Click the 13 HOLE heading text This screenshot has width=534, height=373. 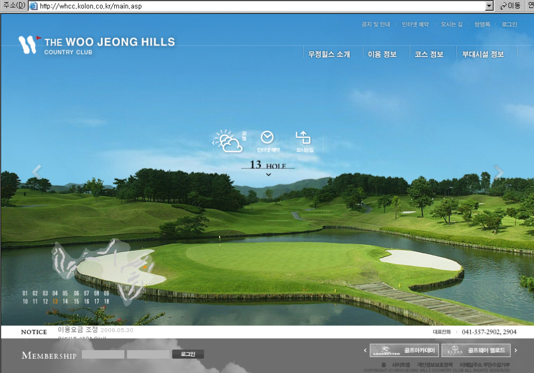(x=268, y=165)
